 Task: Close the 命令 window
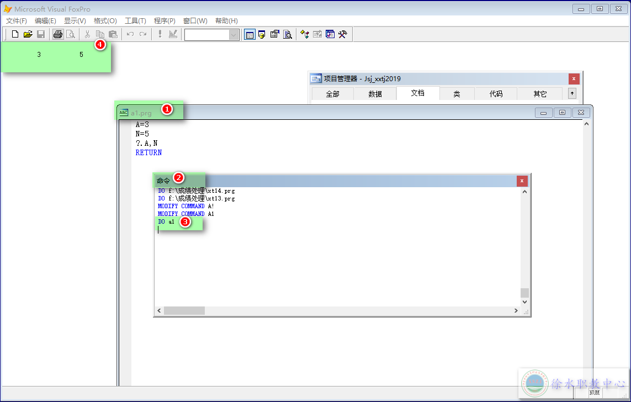click(x=522, y=181)
